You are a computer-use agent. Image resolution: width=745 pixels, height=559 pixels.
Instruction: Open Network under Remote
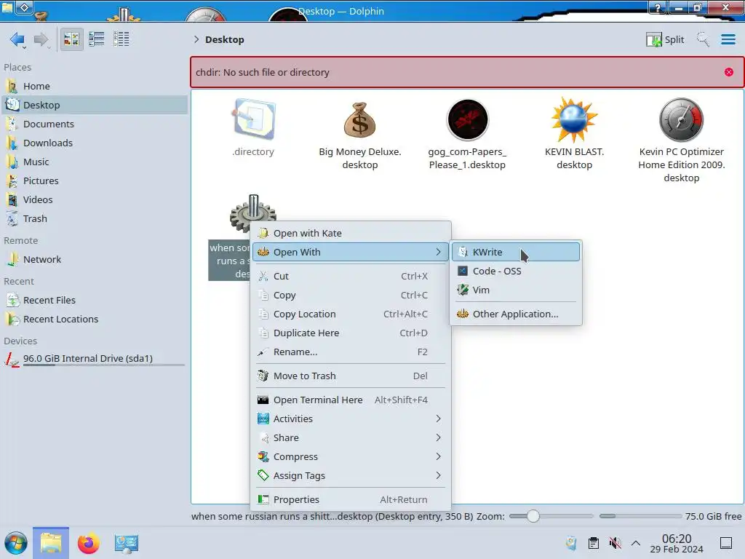(x=95, y=260)
